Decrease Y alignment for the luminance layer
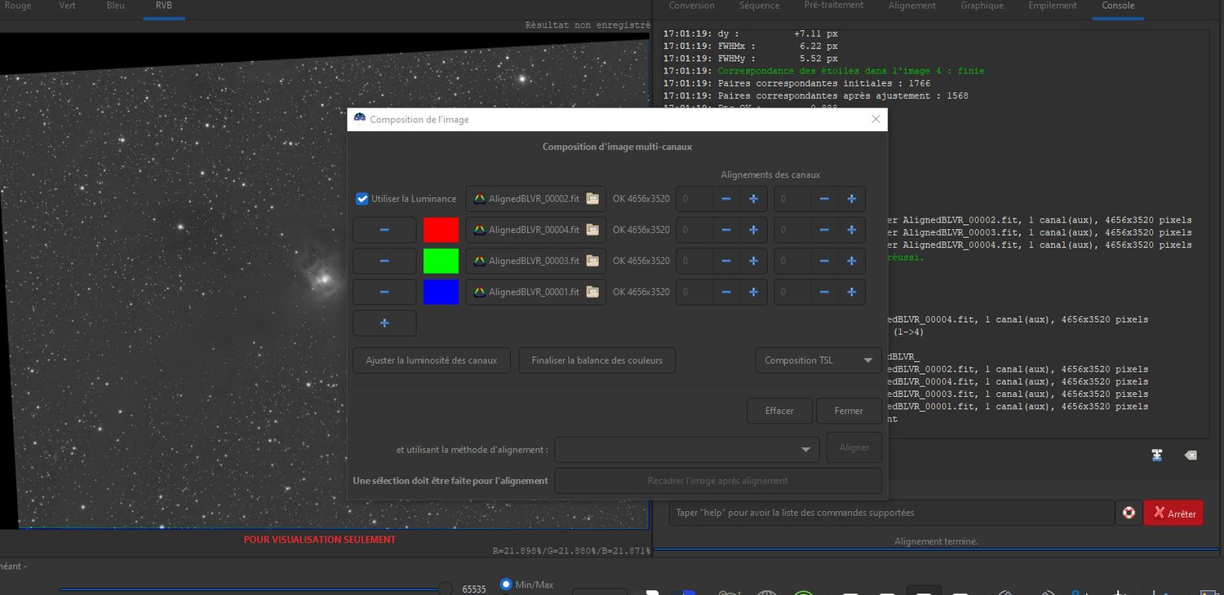 click(824, 199)
